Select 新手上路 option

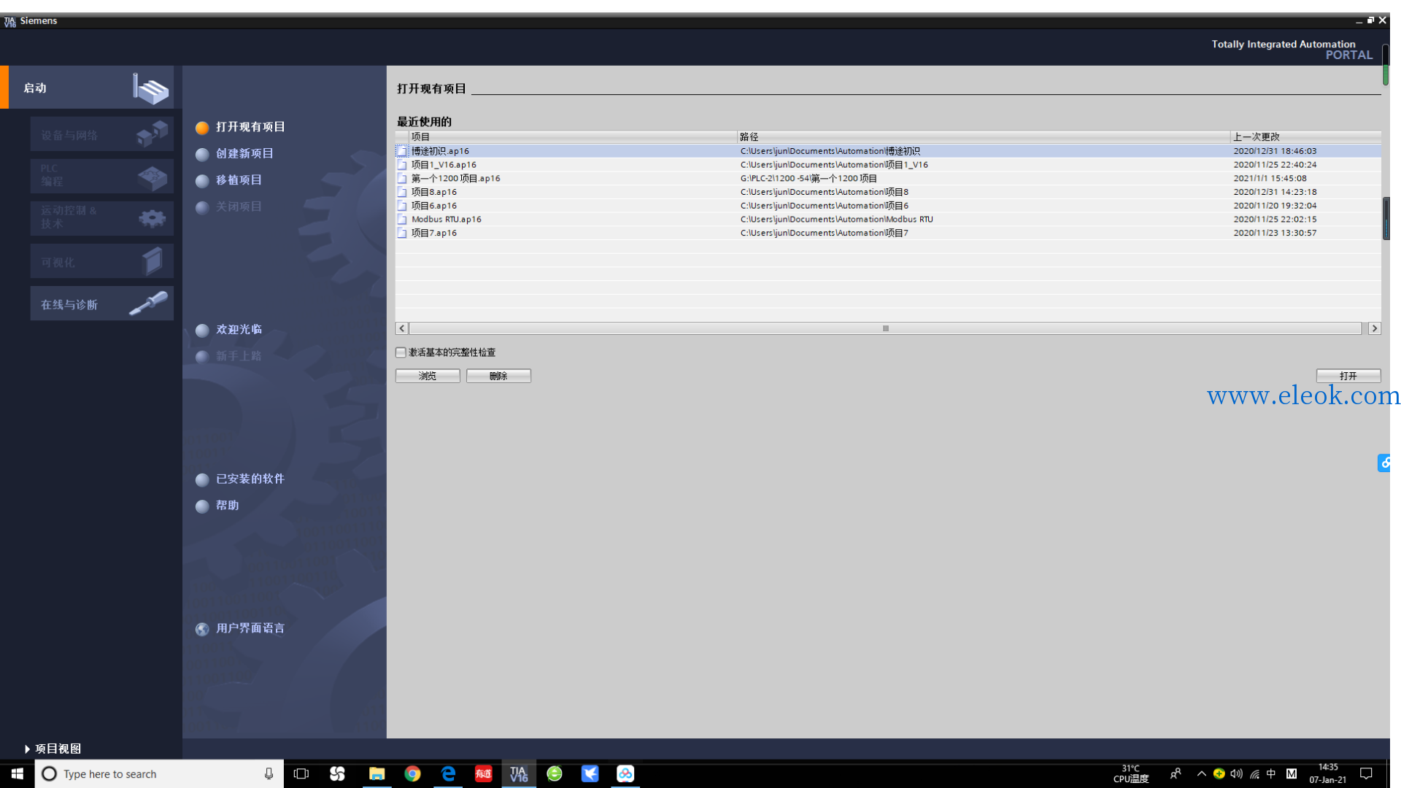tap(229, 356)
